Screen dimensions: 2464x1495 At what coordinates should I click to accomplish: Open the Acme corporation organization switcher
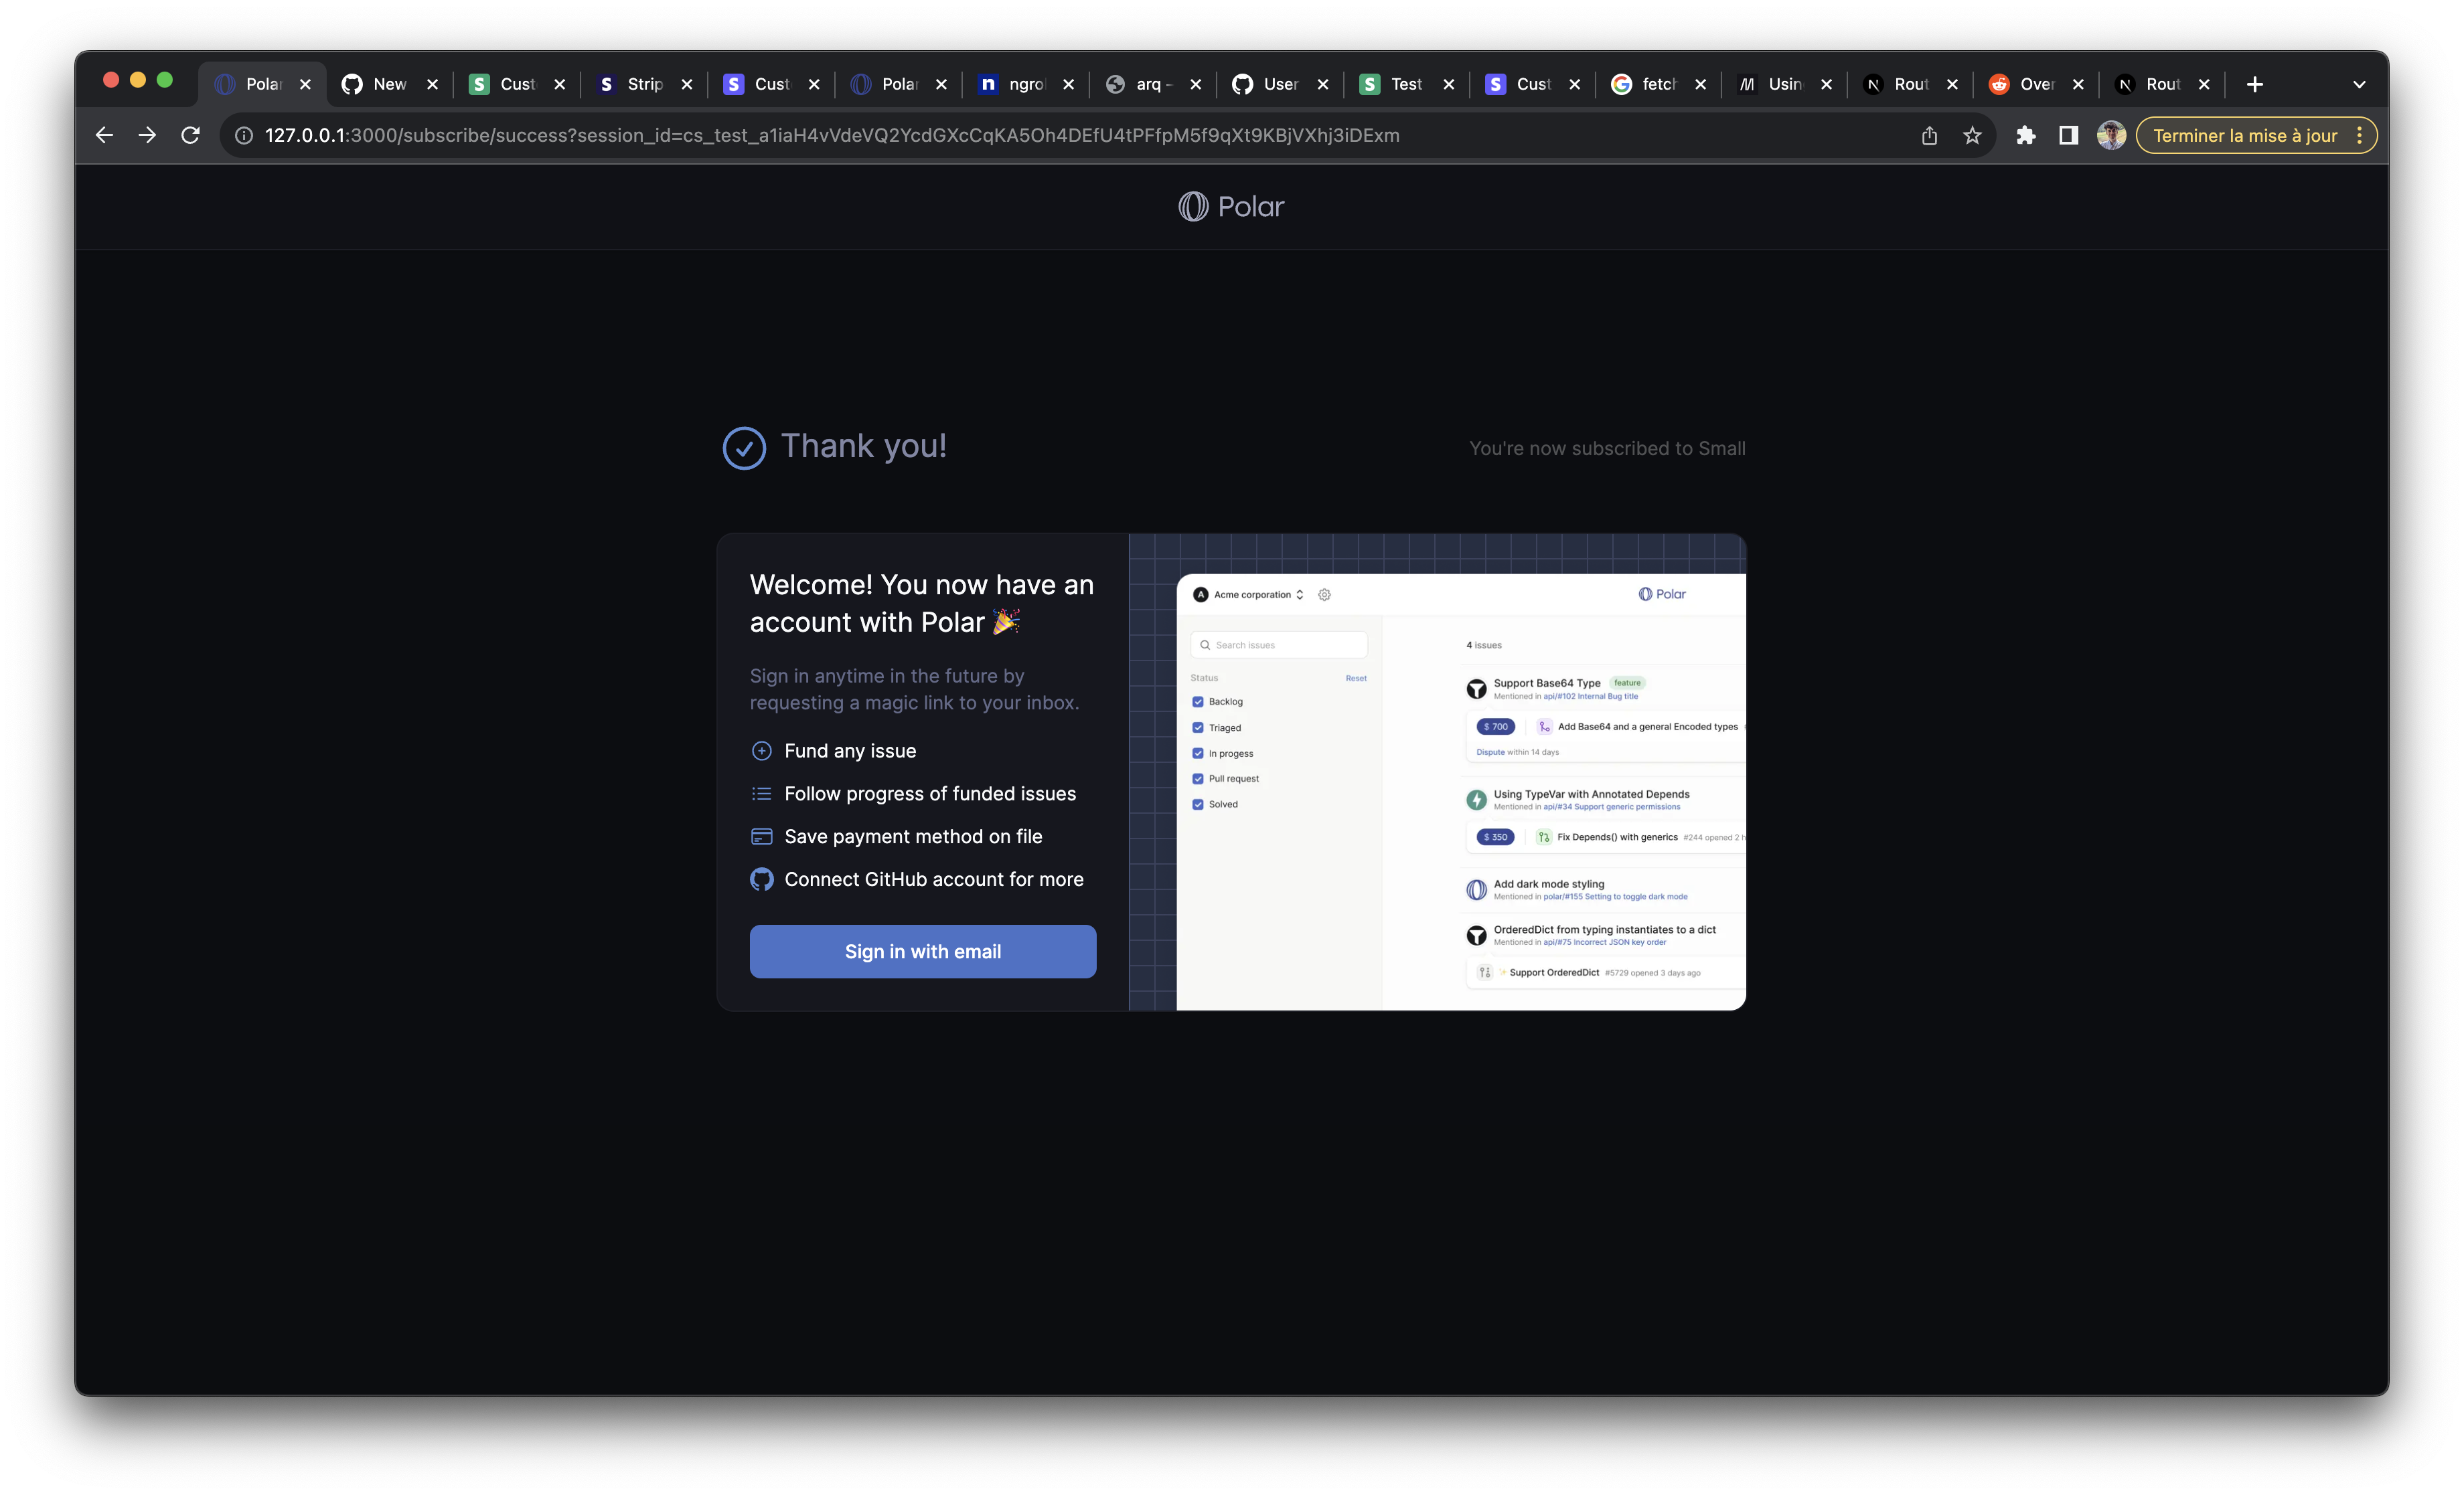tap(1300, 594)
